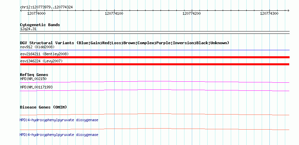Screen dimensions: 299x145
Task: Click ruler tick label 120774000
Action: tap(36, 13)
